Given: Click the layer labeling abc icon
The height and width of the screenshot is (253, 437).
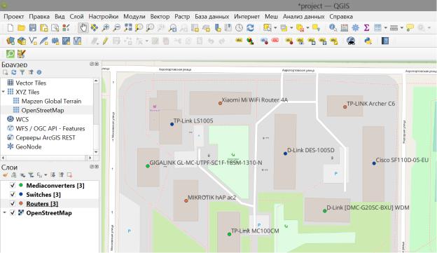Looking at the screenshot, I should point(239,41).
